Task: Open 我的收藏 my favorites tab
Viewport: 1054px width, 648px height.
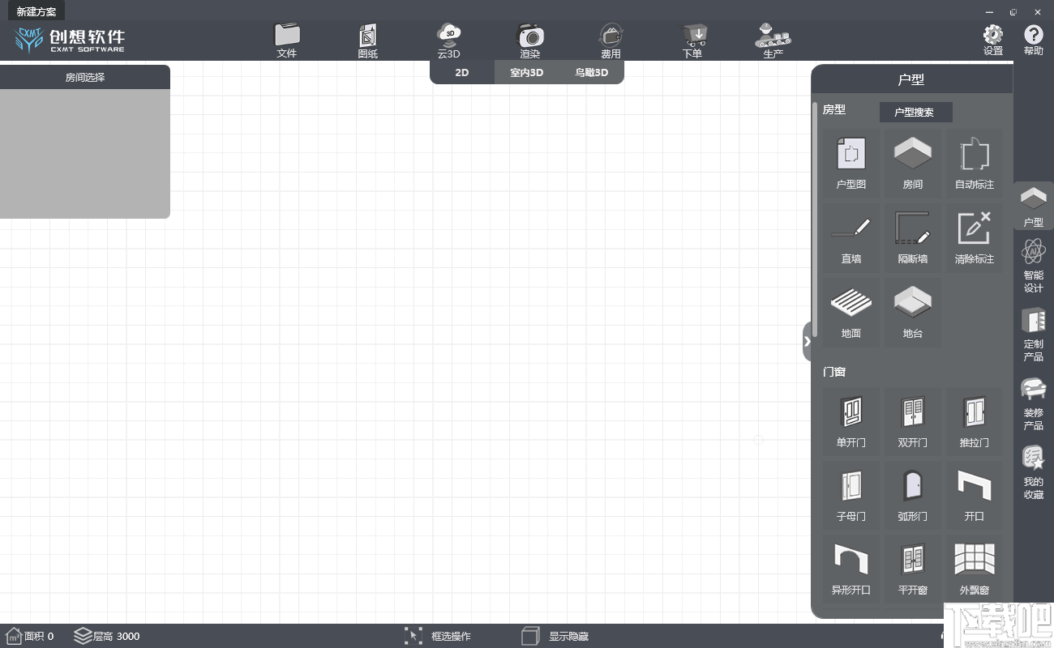Action: point(1034,473)
